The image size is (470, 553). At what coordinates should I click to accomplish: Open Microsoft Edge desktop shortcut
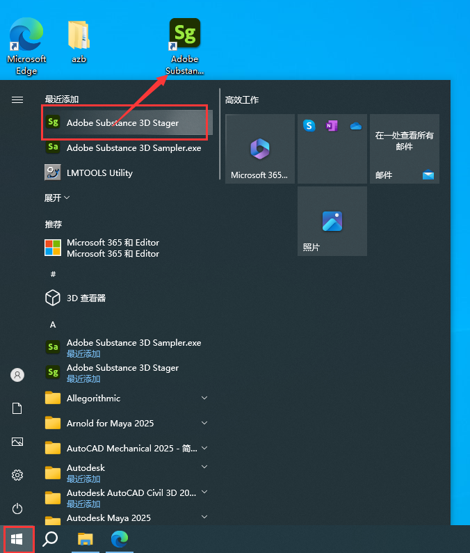click(x=26, y=46)
